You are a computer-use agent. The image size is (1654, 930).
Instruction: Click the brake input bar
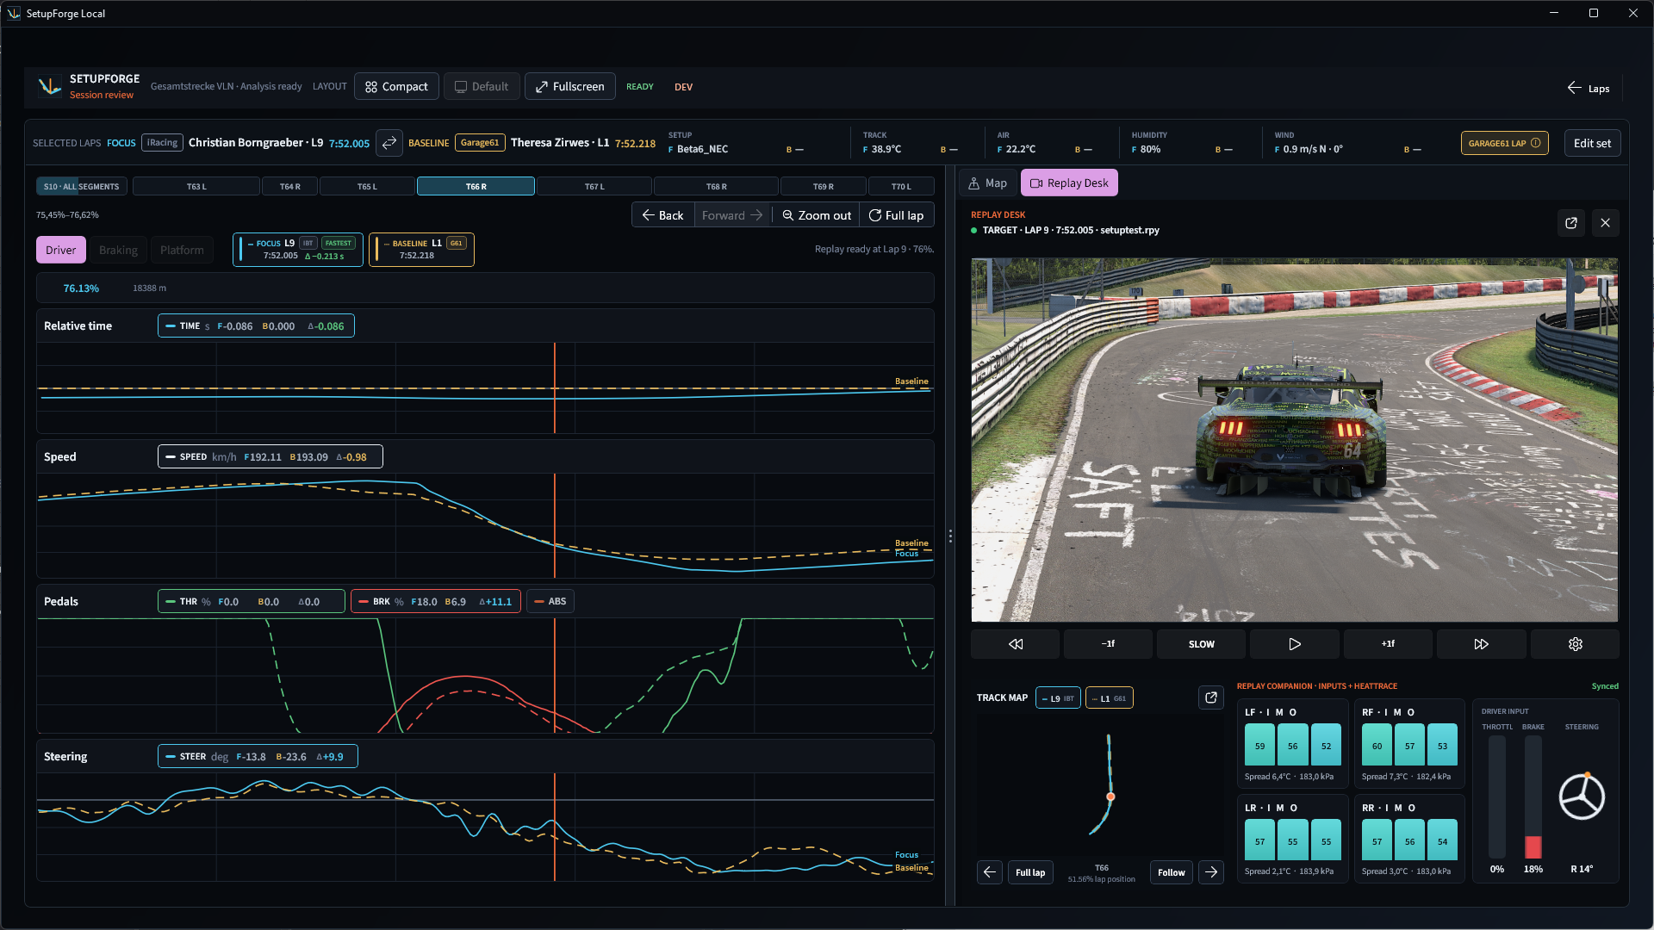[1533, 797]
